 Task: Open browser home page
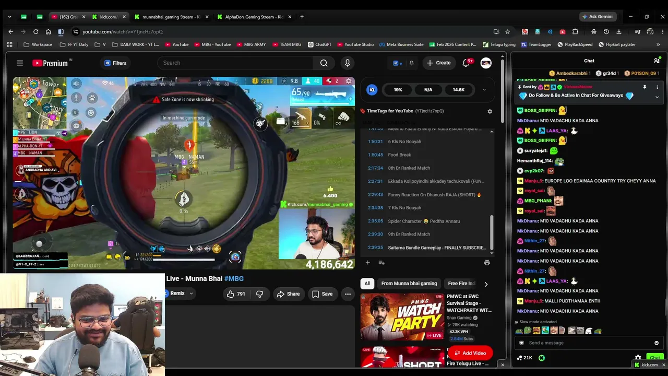[48, 32]
